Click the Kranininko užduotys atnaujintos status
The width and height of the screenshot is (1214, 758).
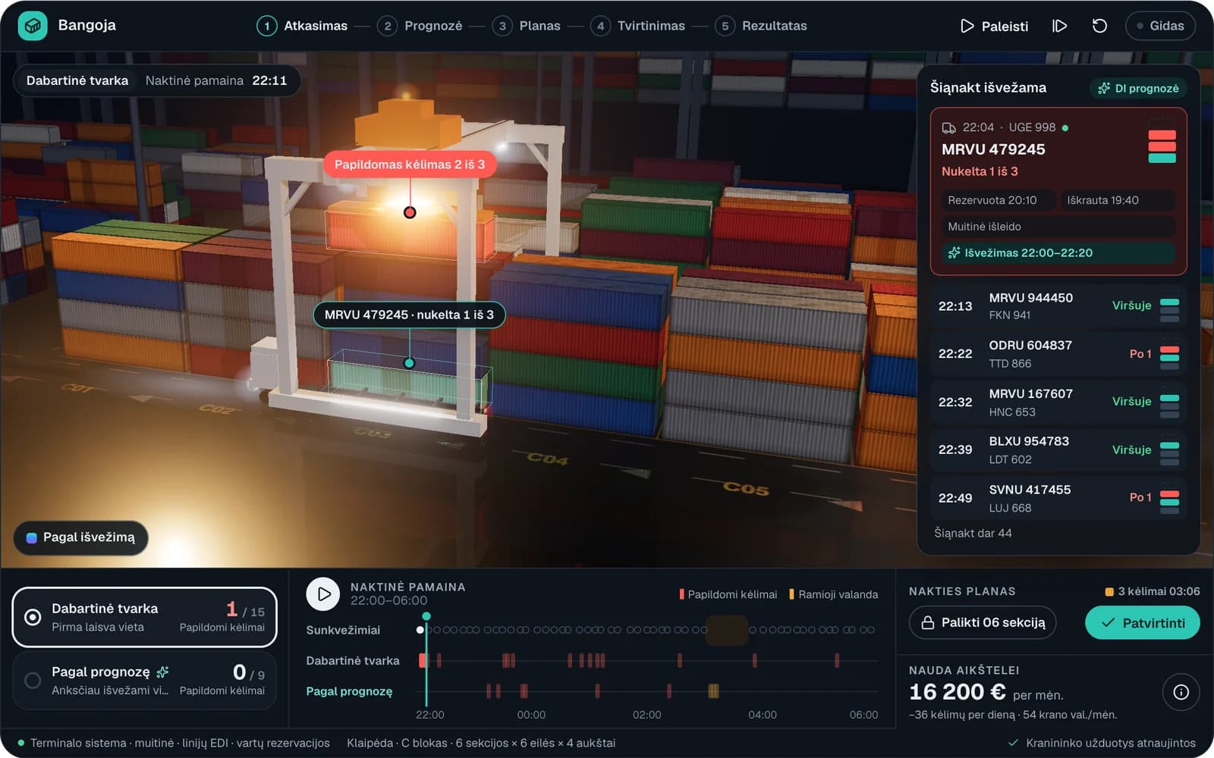1102,743
